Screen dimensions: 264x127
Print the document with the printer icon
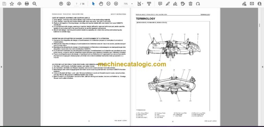pyautogui.click(x=27, y=4)
